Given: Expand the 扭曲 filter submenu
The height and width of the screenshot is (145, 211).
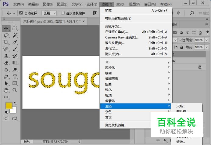Looking at the screenshot, I should pyautogui.click(x=136, y=84).
